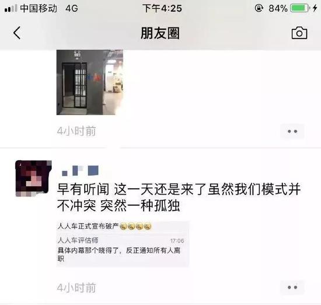Tap the second line 不冲突 突然一种孤独
This screenshot has height=305, width=321.
pos(118,206)
